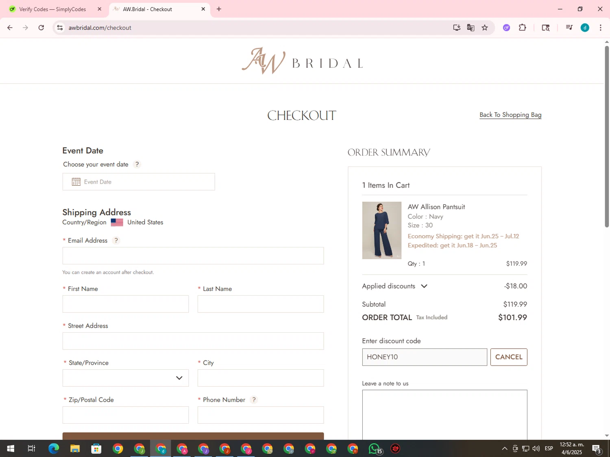Image resolution: width=610 pixels, height=457 pixels.
Task: Focus the Street Address field
Action: coord(193,341)
